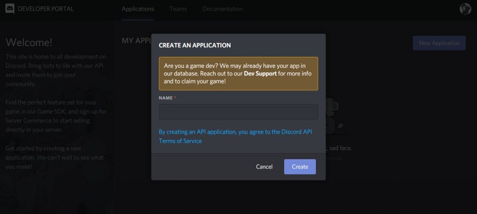
Task: Click the DEVELOPER PORTAL title text
Action: click(x=46, y=9)
